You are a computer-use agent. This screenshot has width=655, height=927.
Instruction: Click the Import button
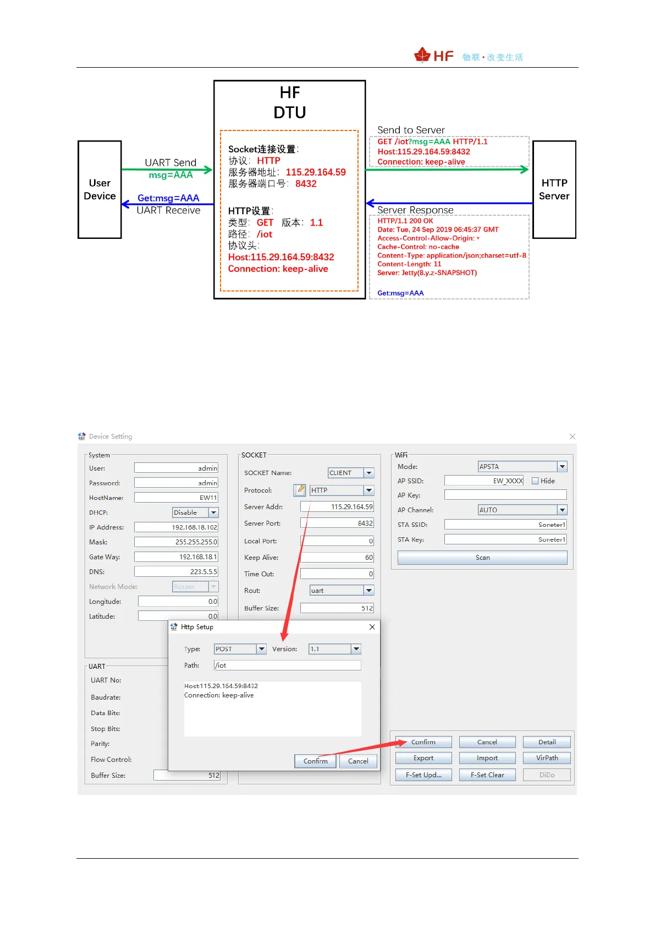click(487, 758)
